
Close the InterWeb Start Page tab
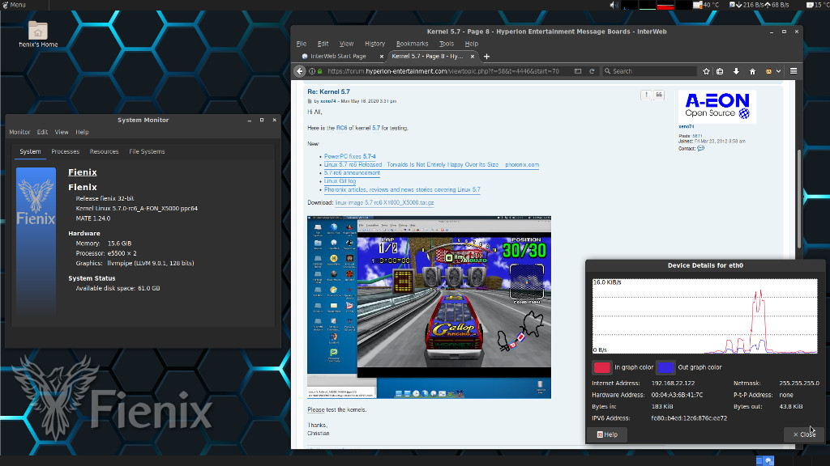pos(382,57)
